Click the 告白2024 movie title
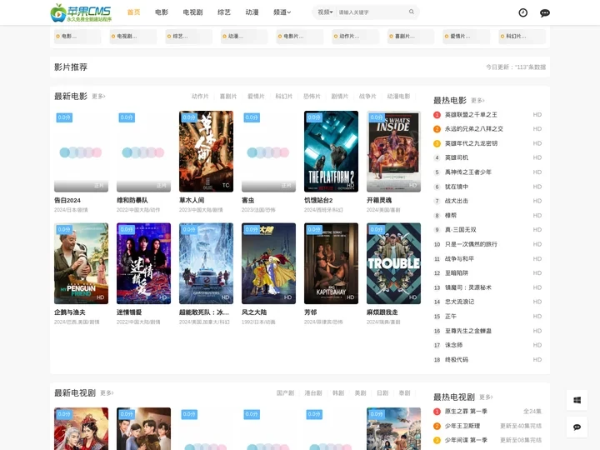Screen dimensions: 600x450 tap(67, 200)
